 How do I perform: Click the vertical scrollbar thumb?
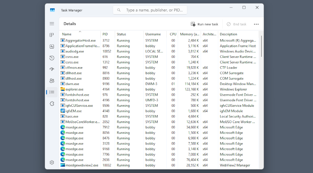pos(261,46)
